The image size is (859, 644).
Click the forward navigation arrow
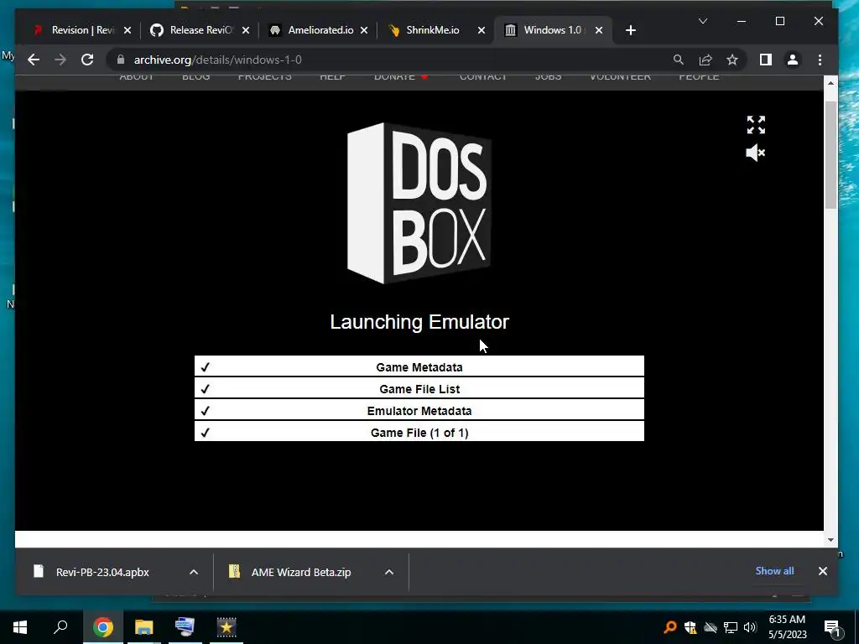click(x=60, y=60)
